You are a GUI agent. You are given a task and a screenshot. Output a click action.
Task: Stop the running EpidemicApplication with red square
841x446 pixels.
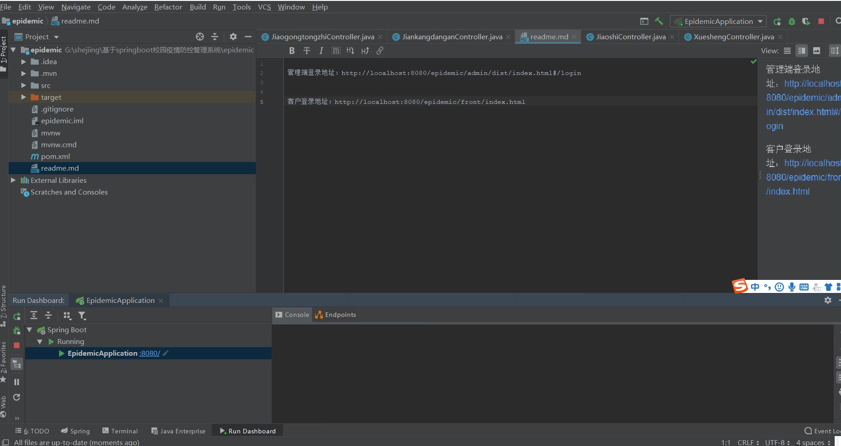821,21
